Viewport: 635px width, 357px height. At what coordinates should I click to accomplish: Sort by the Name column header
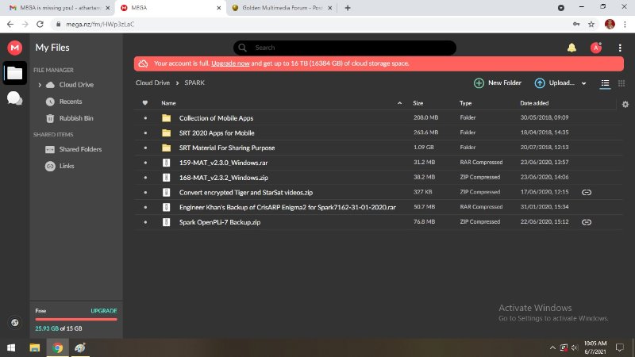(x=168, y=103)
